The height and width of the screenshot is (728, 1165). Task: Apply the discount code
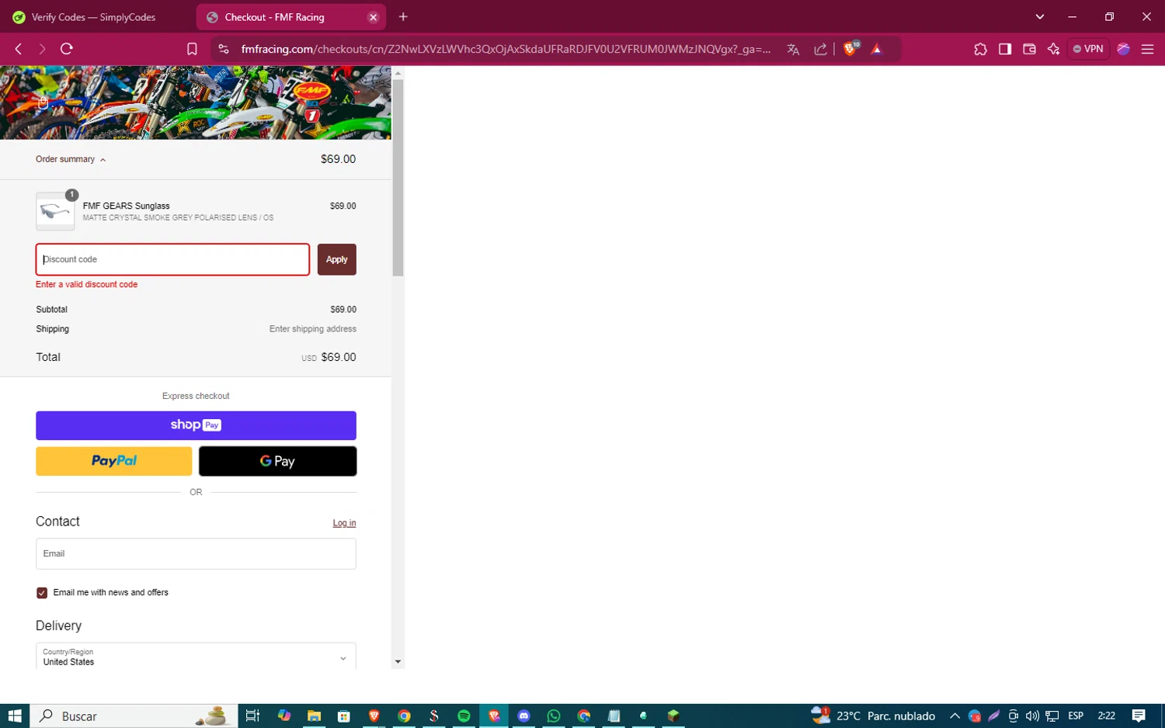tap(337, 259)
